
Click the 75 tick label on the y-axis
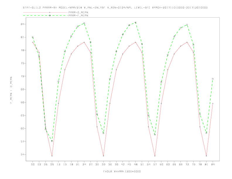click(x=22, y=63)
